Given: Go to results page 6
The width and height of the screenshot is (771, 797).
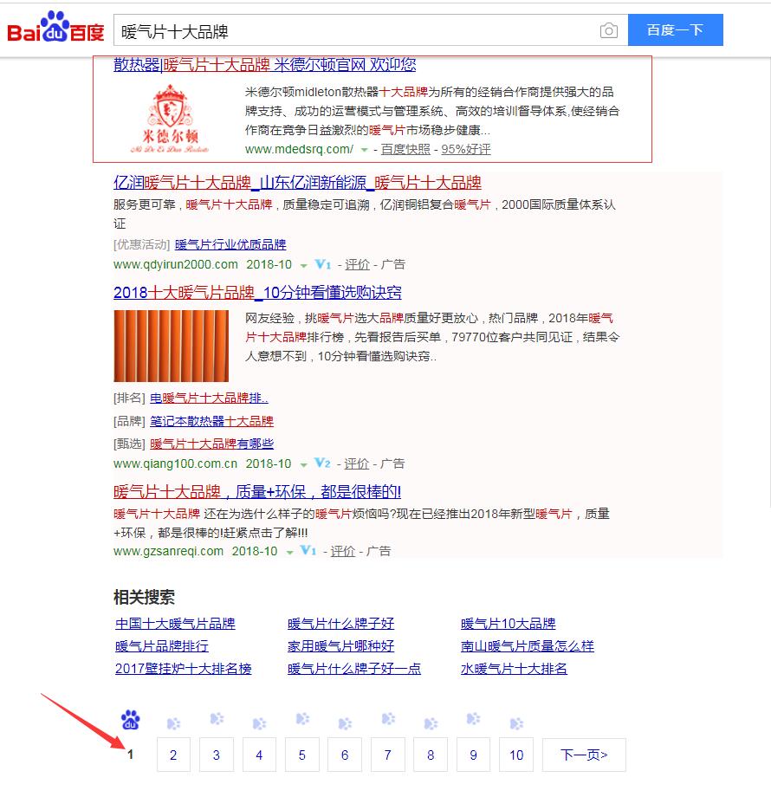Looking at the screenshot, I should pyautogui.click(x=345, y=755).
